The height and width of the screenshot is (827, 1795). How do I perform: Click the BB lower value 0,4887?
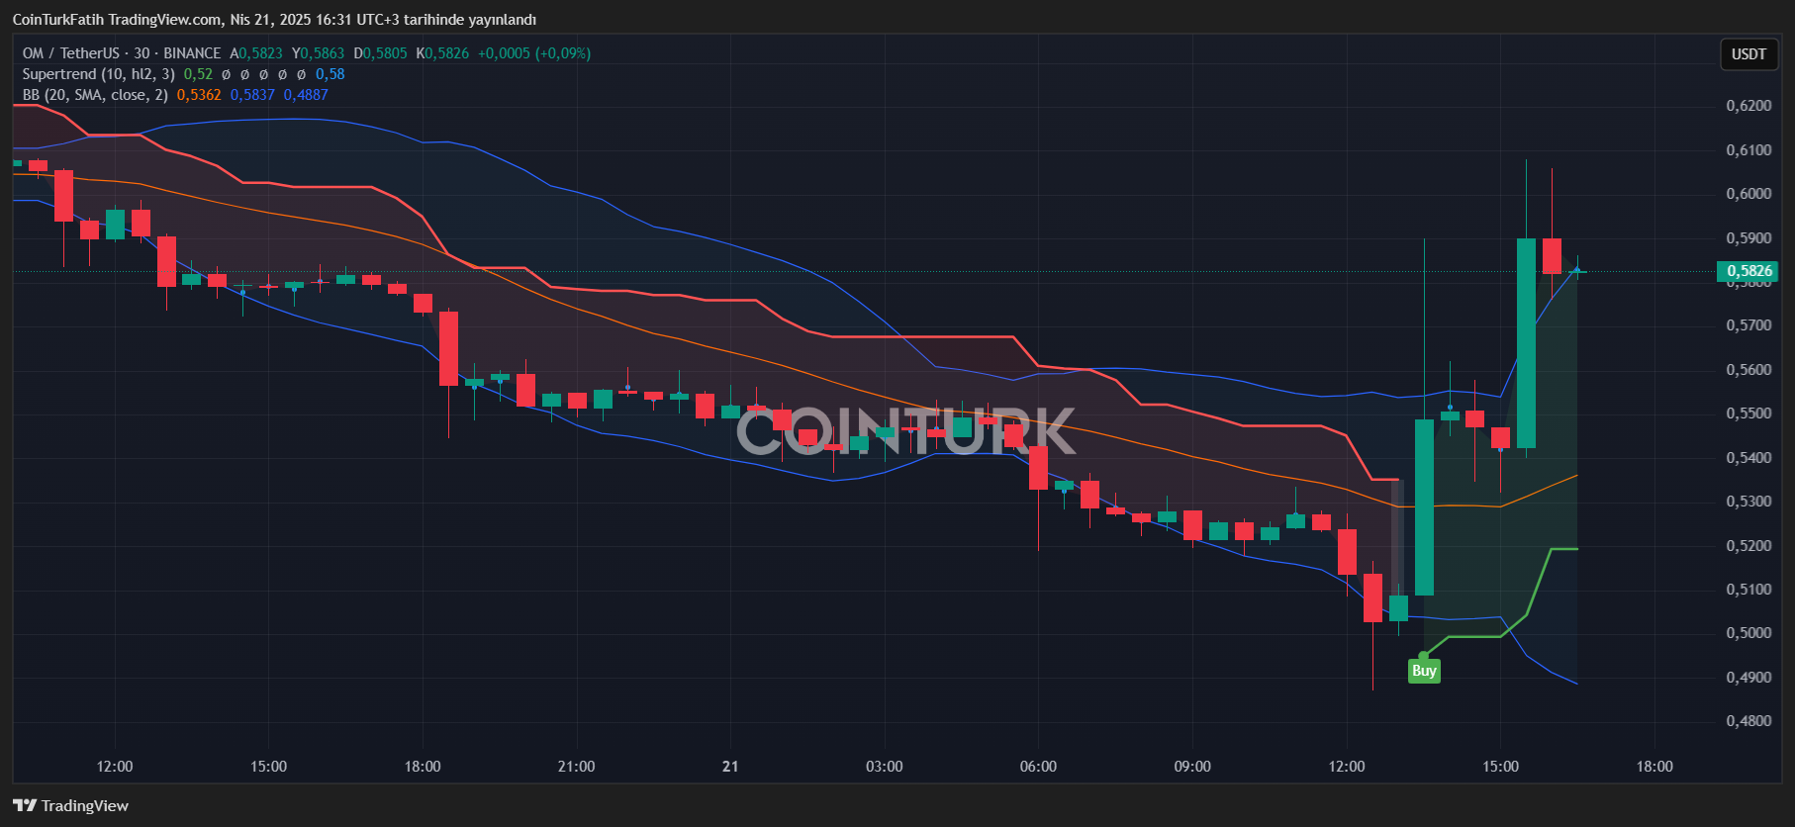click(x=306, y=95)
